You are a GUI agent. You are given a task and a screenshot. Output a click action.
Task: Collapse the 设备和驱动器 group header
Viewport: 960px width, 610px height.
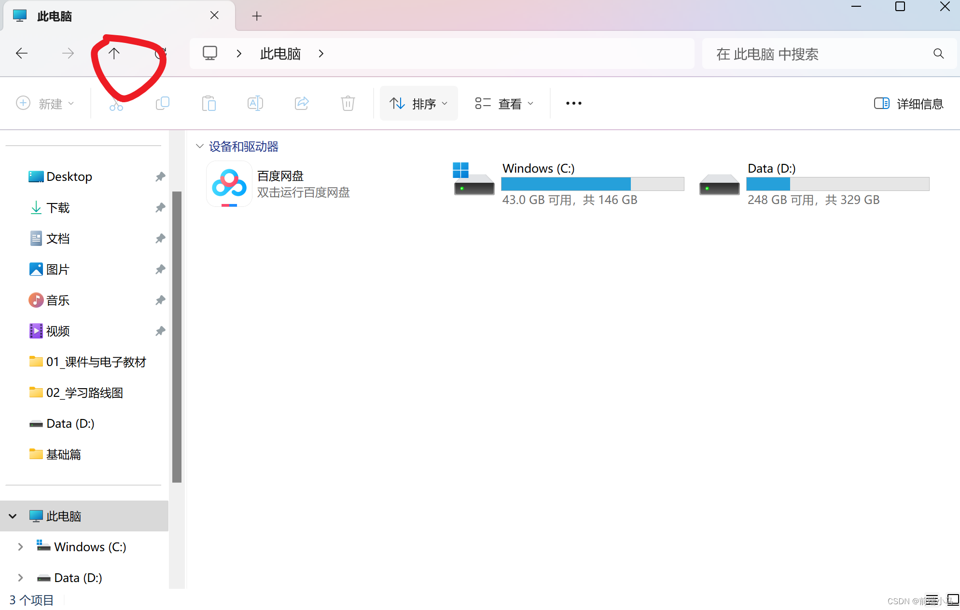(x=200, y=146)
